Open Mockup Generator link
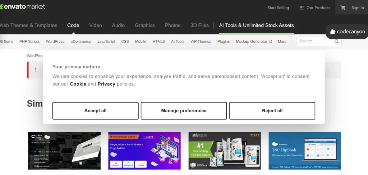The image size is (368, 175). [x=251, y=42]
